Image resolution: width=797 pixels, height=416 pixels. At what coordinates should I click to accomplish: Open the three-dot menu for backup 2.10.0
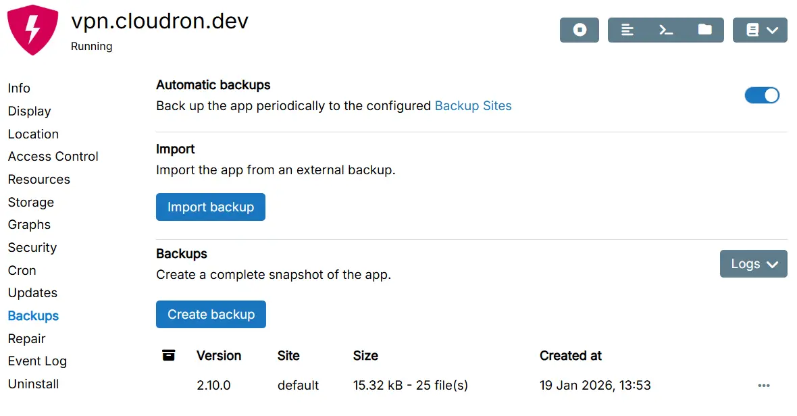(x=763, y=386)
